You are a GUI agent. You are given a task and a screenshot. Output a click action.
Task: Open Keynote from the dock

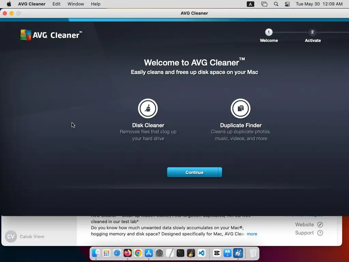coord(227,253)
